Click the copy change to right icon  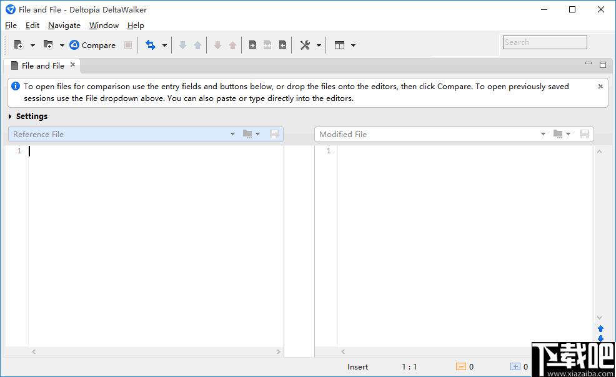pyautogui.click(x=252, y=45)
